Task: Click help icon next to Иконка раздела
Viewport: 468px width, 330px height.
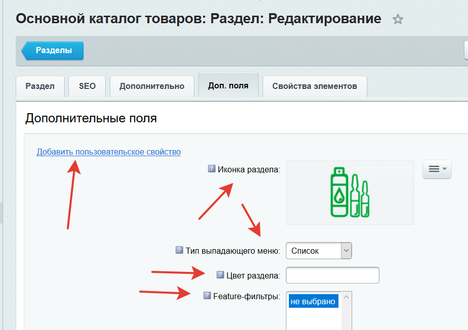Action: point(212,169)
